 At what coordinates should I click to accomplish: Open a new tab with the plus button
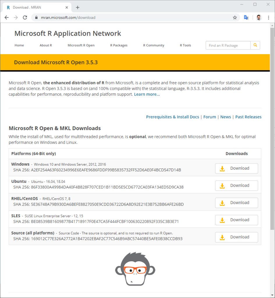(77, 7)
